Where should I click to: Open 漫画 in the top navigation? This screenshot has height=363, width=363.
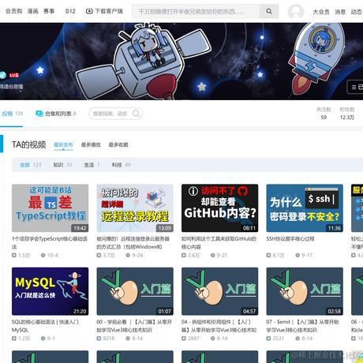[x=33, y=11]
